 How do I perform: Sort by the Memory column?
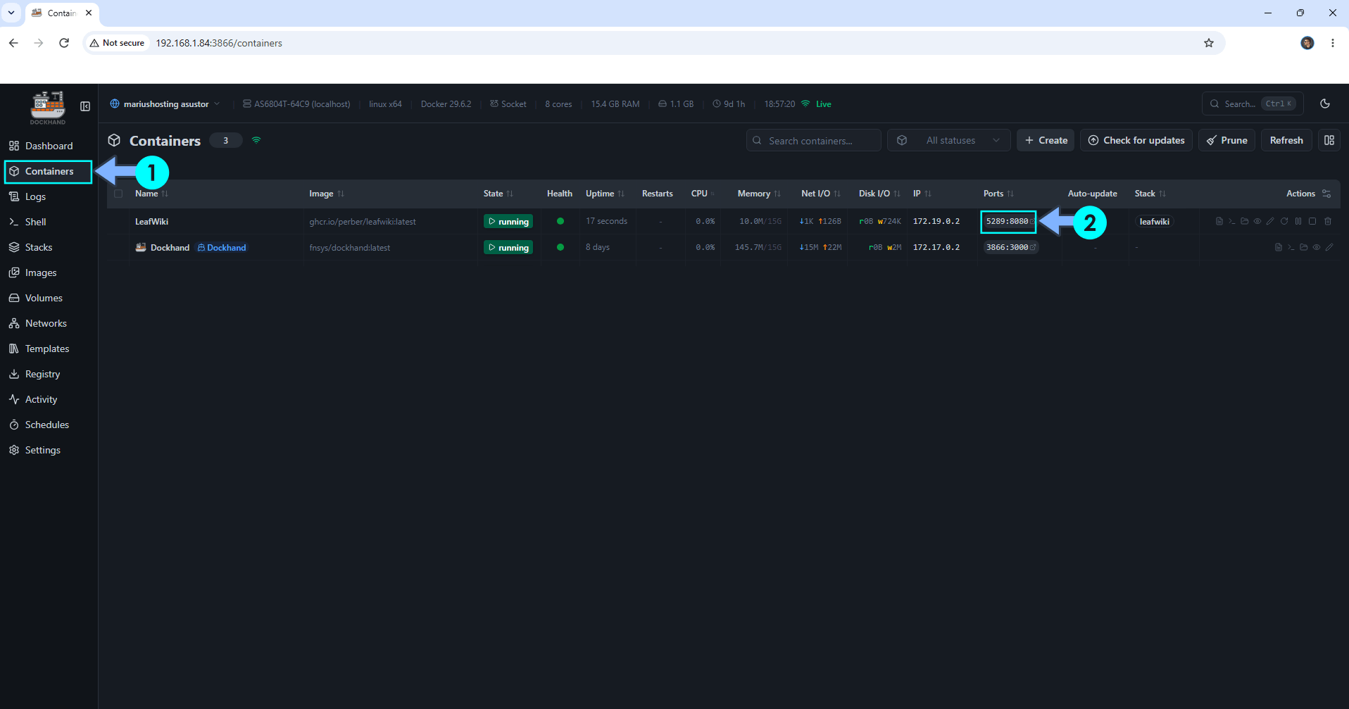click(x=759, y=194)
